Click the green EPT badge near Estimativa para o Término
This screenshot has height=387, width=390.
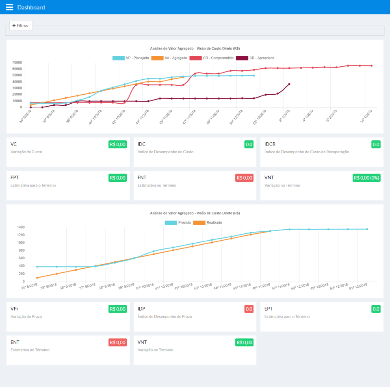click(x=376, y=309)
